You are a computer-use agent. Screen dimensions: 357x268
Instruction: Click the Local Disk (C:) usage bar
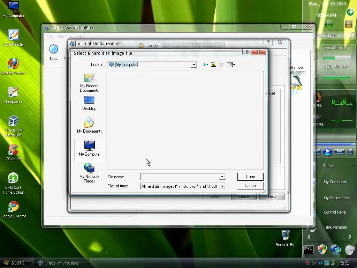click(x=337, y=58)
